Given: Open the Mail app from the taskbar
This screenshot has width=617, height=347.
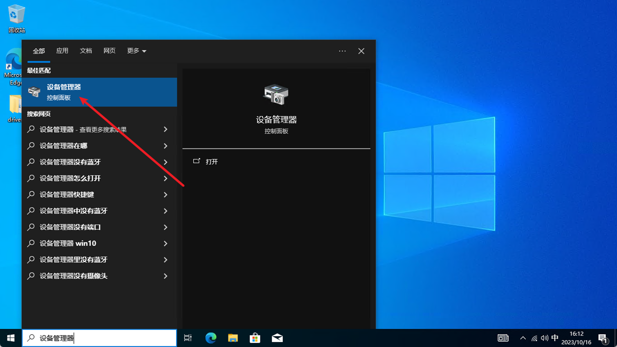Looking at the screenshot, I should (277, 338).
